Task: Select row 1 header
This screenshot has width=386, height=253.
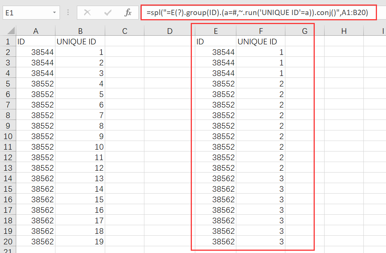Action: 8,42
